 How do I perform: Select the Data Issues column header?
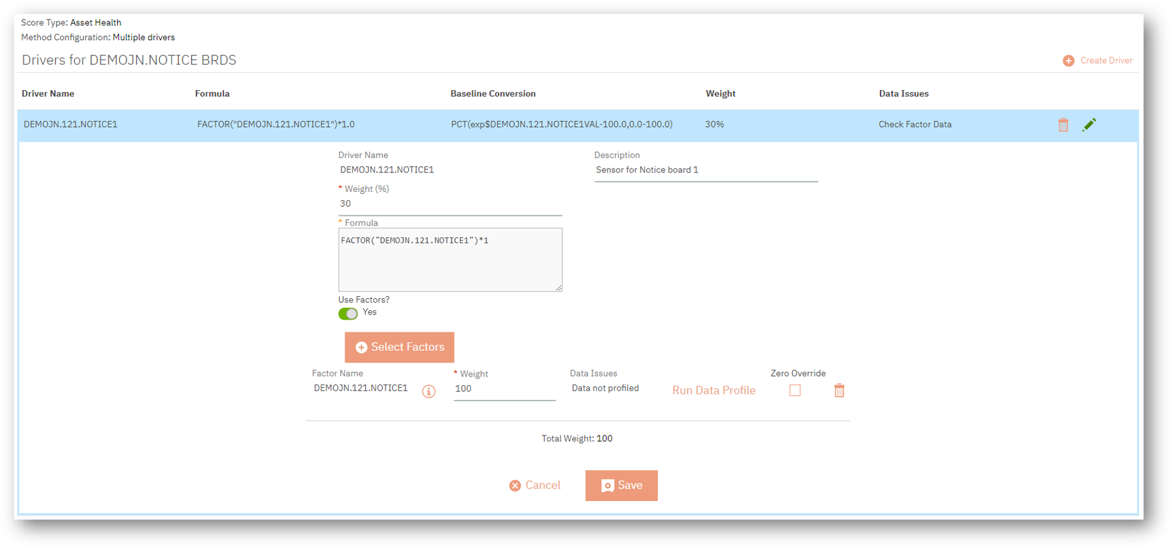[904, 94]
